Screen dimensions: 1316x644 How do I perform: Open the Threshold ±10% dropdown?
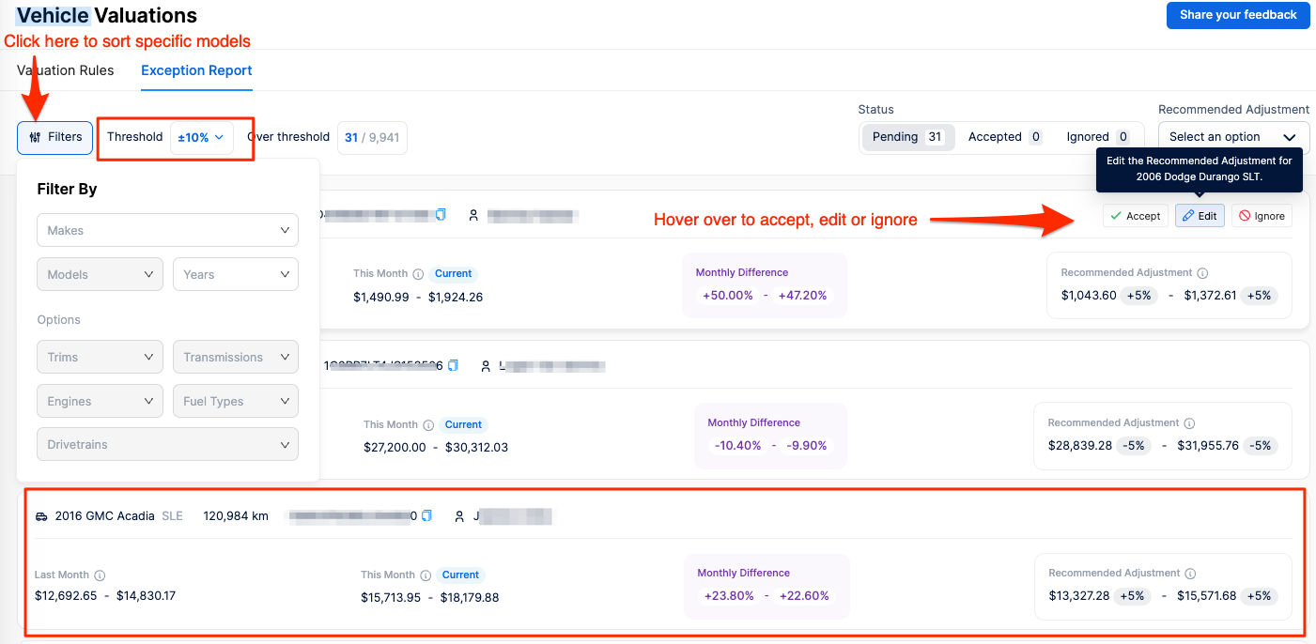[201, 137]
